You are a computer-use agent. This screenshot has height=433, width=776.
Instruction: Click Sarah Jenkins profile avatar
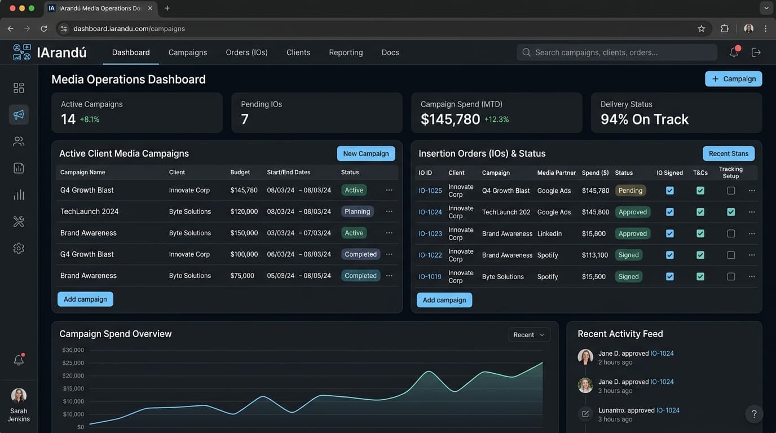point(19,395)
